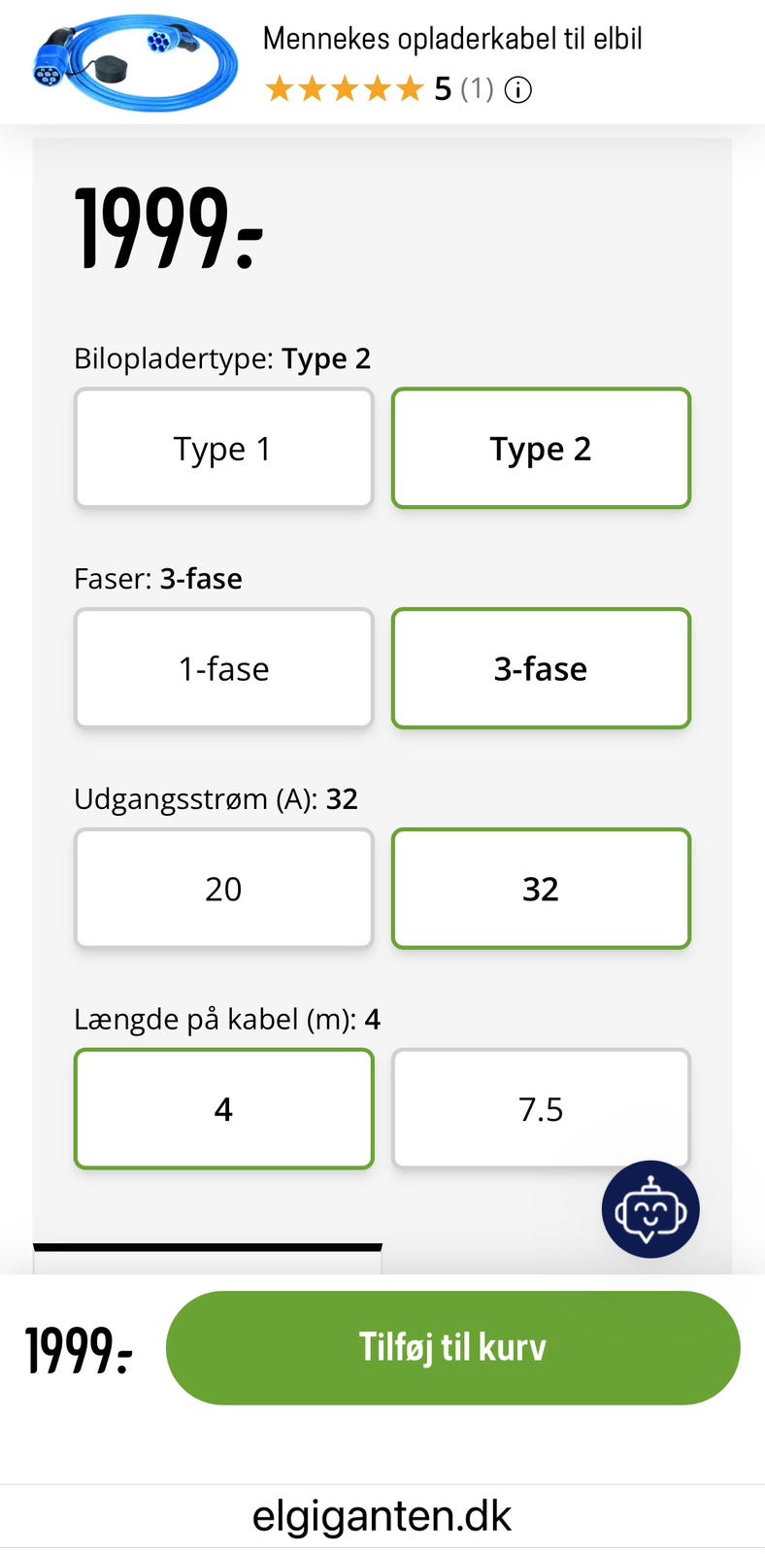The image size is (765, 1554).
Task: Click the rating info icon
Action: click(518, 90)
